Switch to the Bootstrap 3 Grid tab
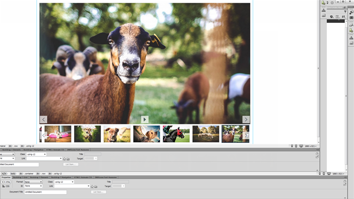 click(20, 177)
